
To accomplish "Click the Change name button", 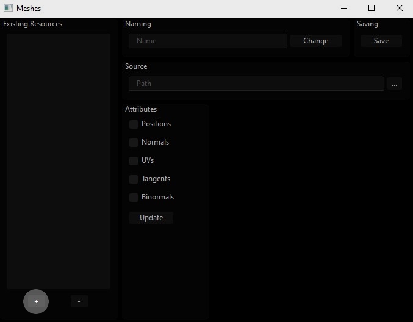I will click(316, 41).
